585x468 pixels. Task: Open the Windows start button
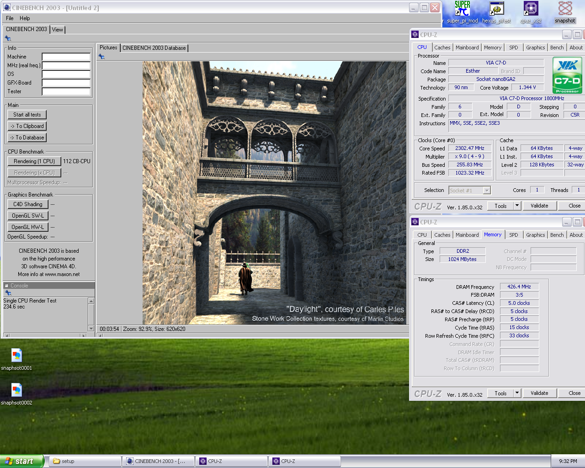click(22, 461)
